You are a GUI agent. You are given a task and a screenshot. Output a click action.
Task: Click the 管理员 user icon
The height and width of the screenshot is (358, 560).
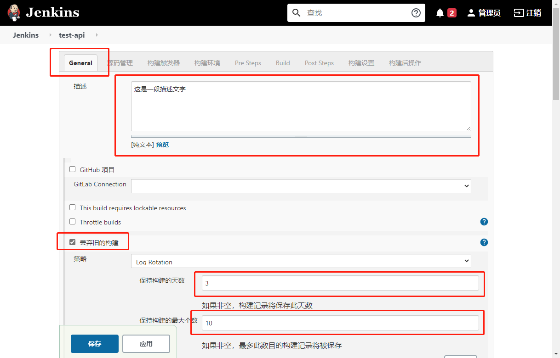pyautogui.click(x=471, y=13)
